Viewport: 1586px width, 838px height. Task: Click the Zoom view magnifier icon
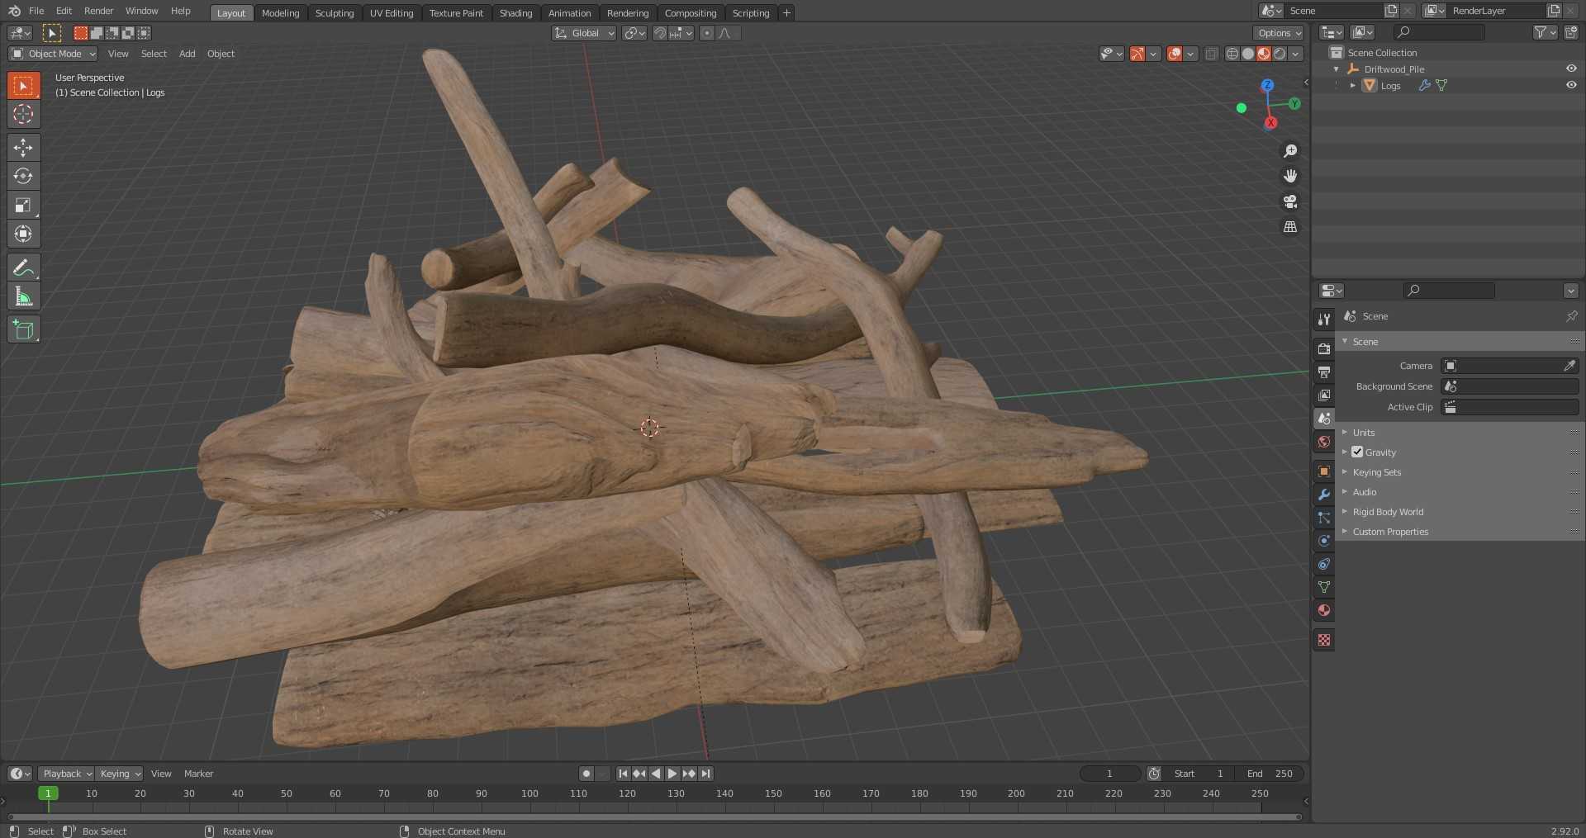pos(1289,151)
